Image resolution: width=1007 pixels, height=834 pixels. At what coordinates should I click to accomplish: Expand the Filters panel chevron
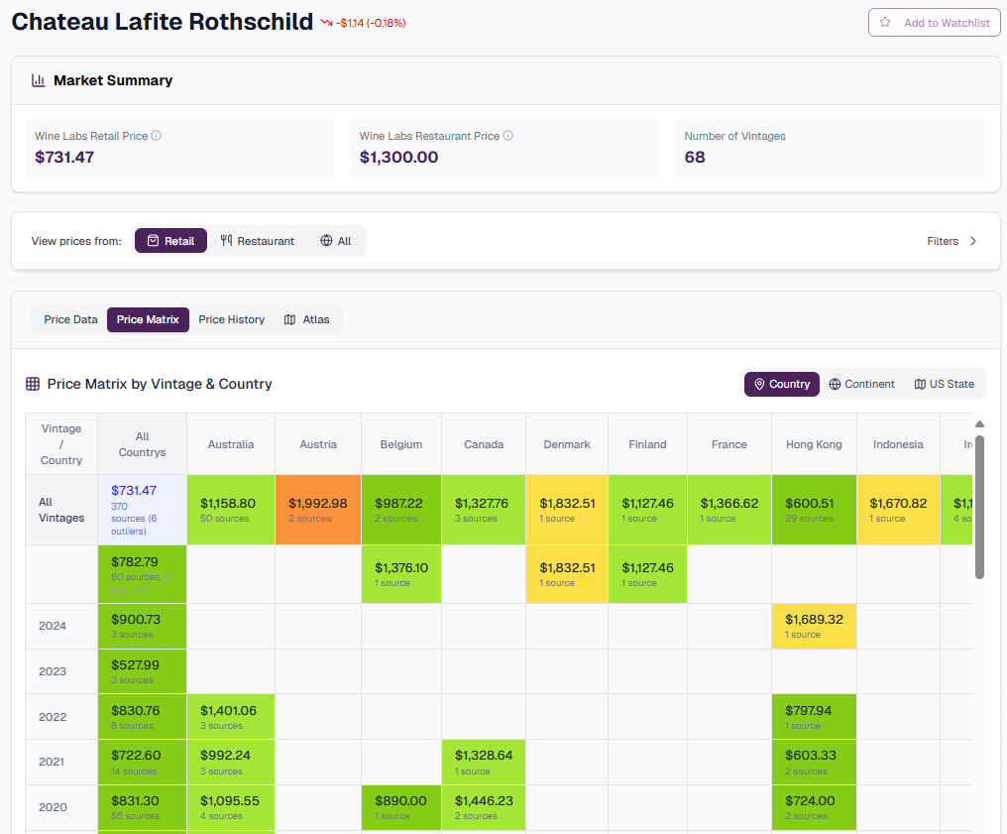[973, 241]
